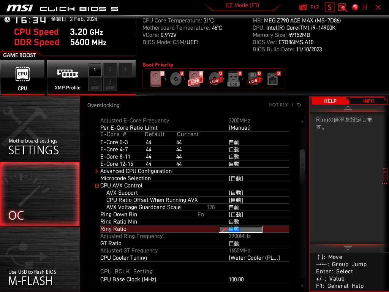This screenshot has width=389, height=292.
Task: Click the clock icon beside time
Action: (x=8, y=19)
